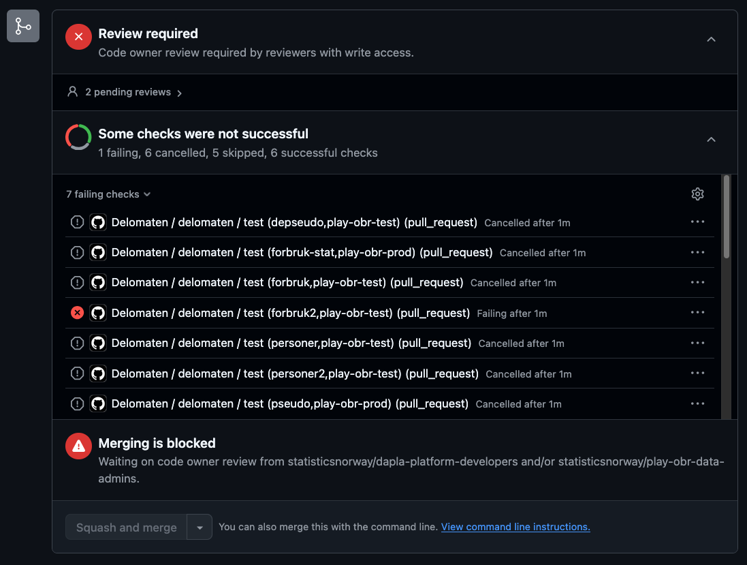
Task: Open the forbruk,play-obr-test check details
Action: click(x=287, y=283)
